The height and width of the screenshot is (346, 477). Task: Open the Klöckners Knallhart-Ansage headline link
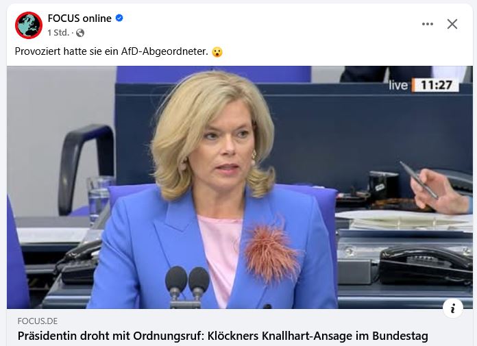tap(223, 336)
